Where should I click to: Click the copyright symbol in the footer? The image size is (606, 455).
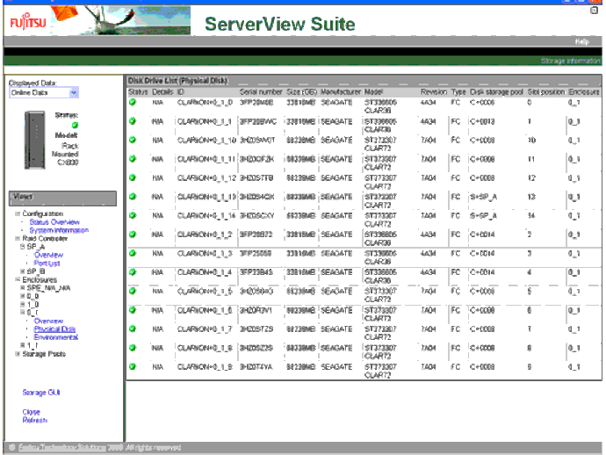(x=12, y=448)
